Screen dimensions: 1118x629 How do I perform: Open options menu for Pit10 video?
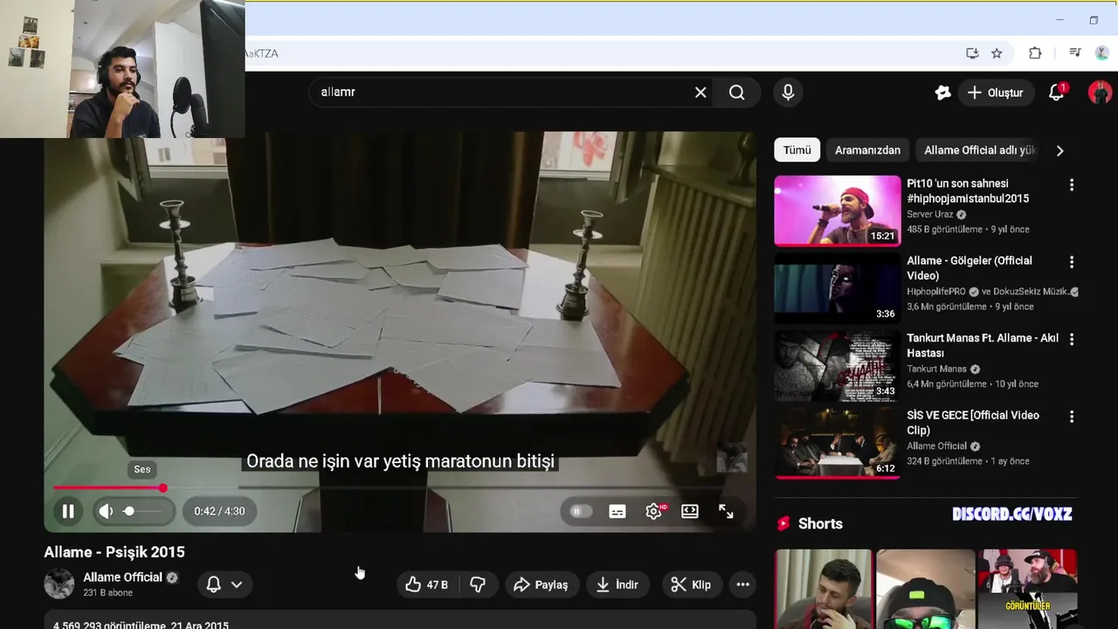1072,185
